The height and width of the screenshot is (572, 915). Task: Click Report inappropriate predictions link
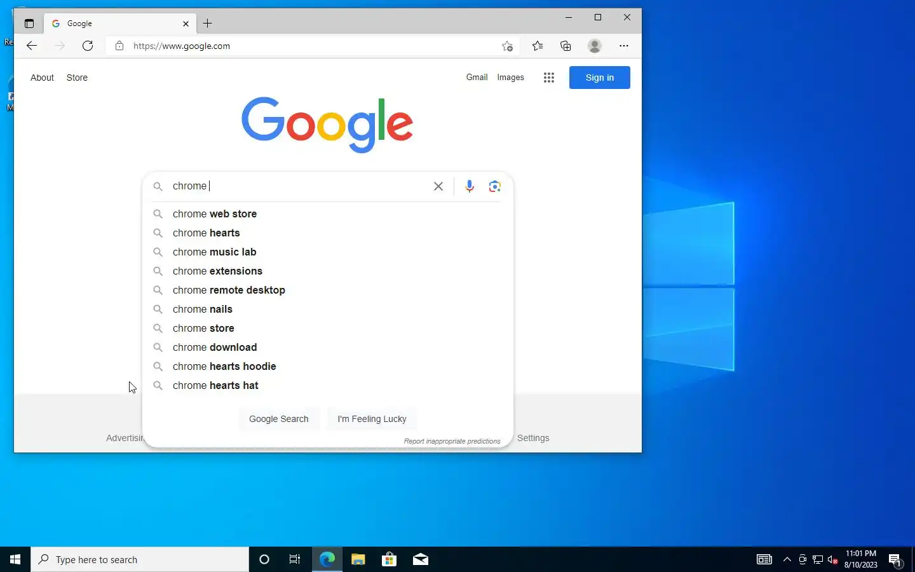tap(452, 441)
